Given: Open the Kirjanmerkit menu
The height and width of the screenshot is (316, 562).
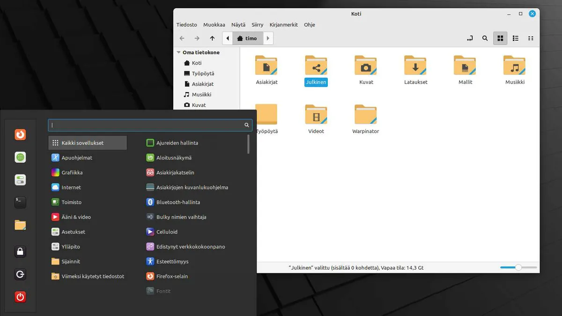Looking at the screenshot, I should (283, 24).
